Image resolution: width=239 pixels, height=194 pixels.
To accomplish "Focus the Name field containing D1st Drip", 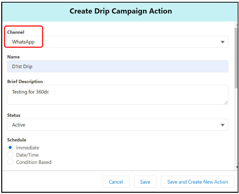I will coord(118,67).
